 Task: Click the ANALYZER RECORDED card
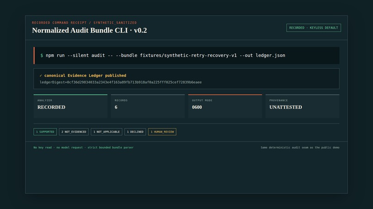[x=70, y=106]
